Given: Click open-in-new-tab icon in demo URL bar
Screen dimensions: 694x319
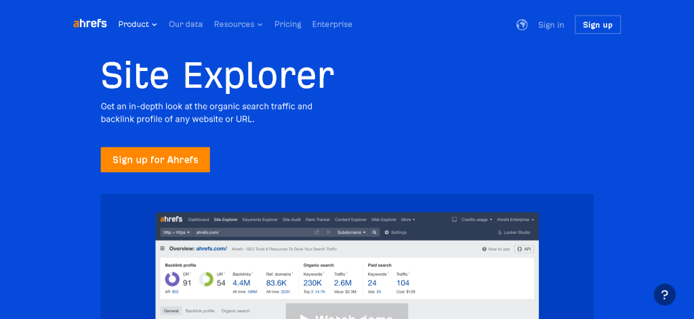Looking at the screenshot, I should (x=317, y=232).
